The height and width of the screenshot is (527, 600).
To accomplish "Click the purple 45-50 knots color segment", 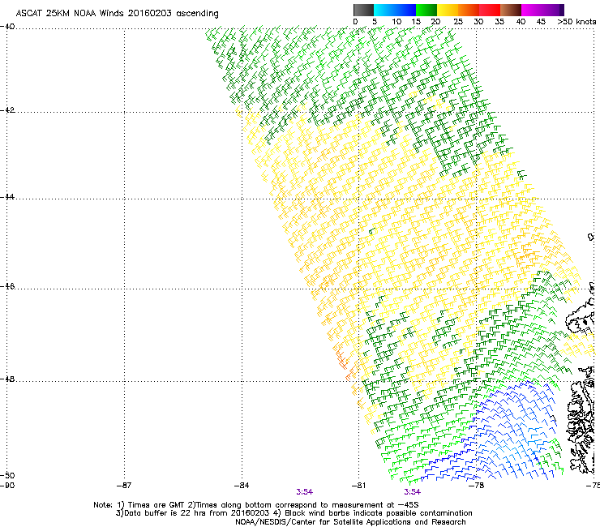I will 553,10.
